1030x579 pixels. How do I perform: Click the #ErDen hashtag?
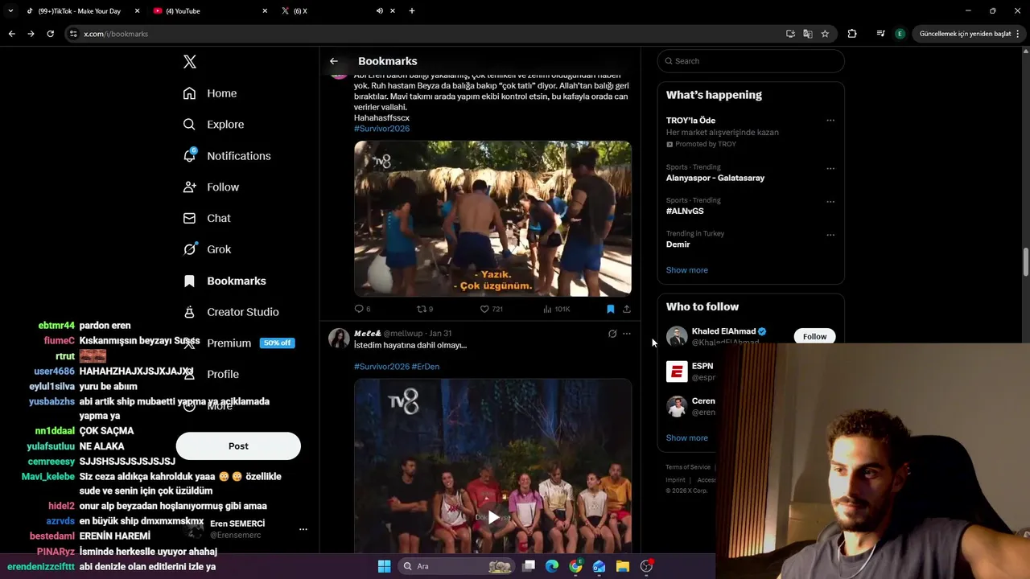(x=426, y=367)
